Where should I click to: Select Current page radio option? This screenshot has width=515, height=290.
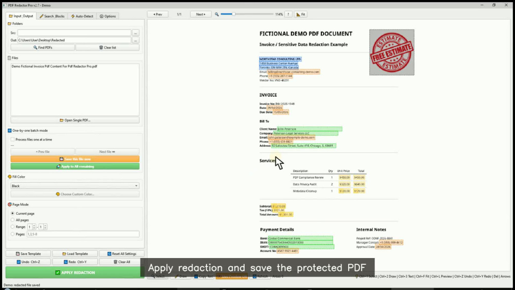[x=13, y=213]
